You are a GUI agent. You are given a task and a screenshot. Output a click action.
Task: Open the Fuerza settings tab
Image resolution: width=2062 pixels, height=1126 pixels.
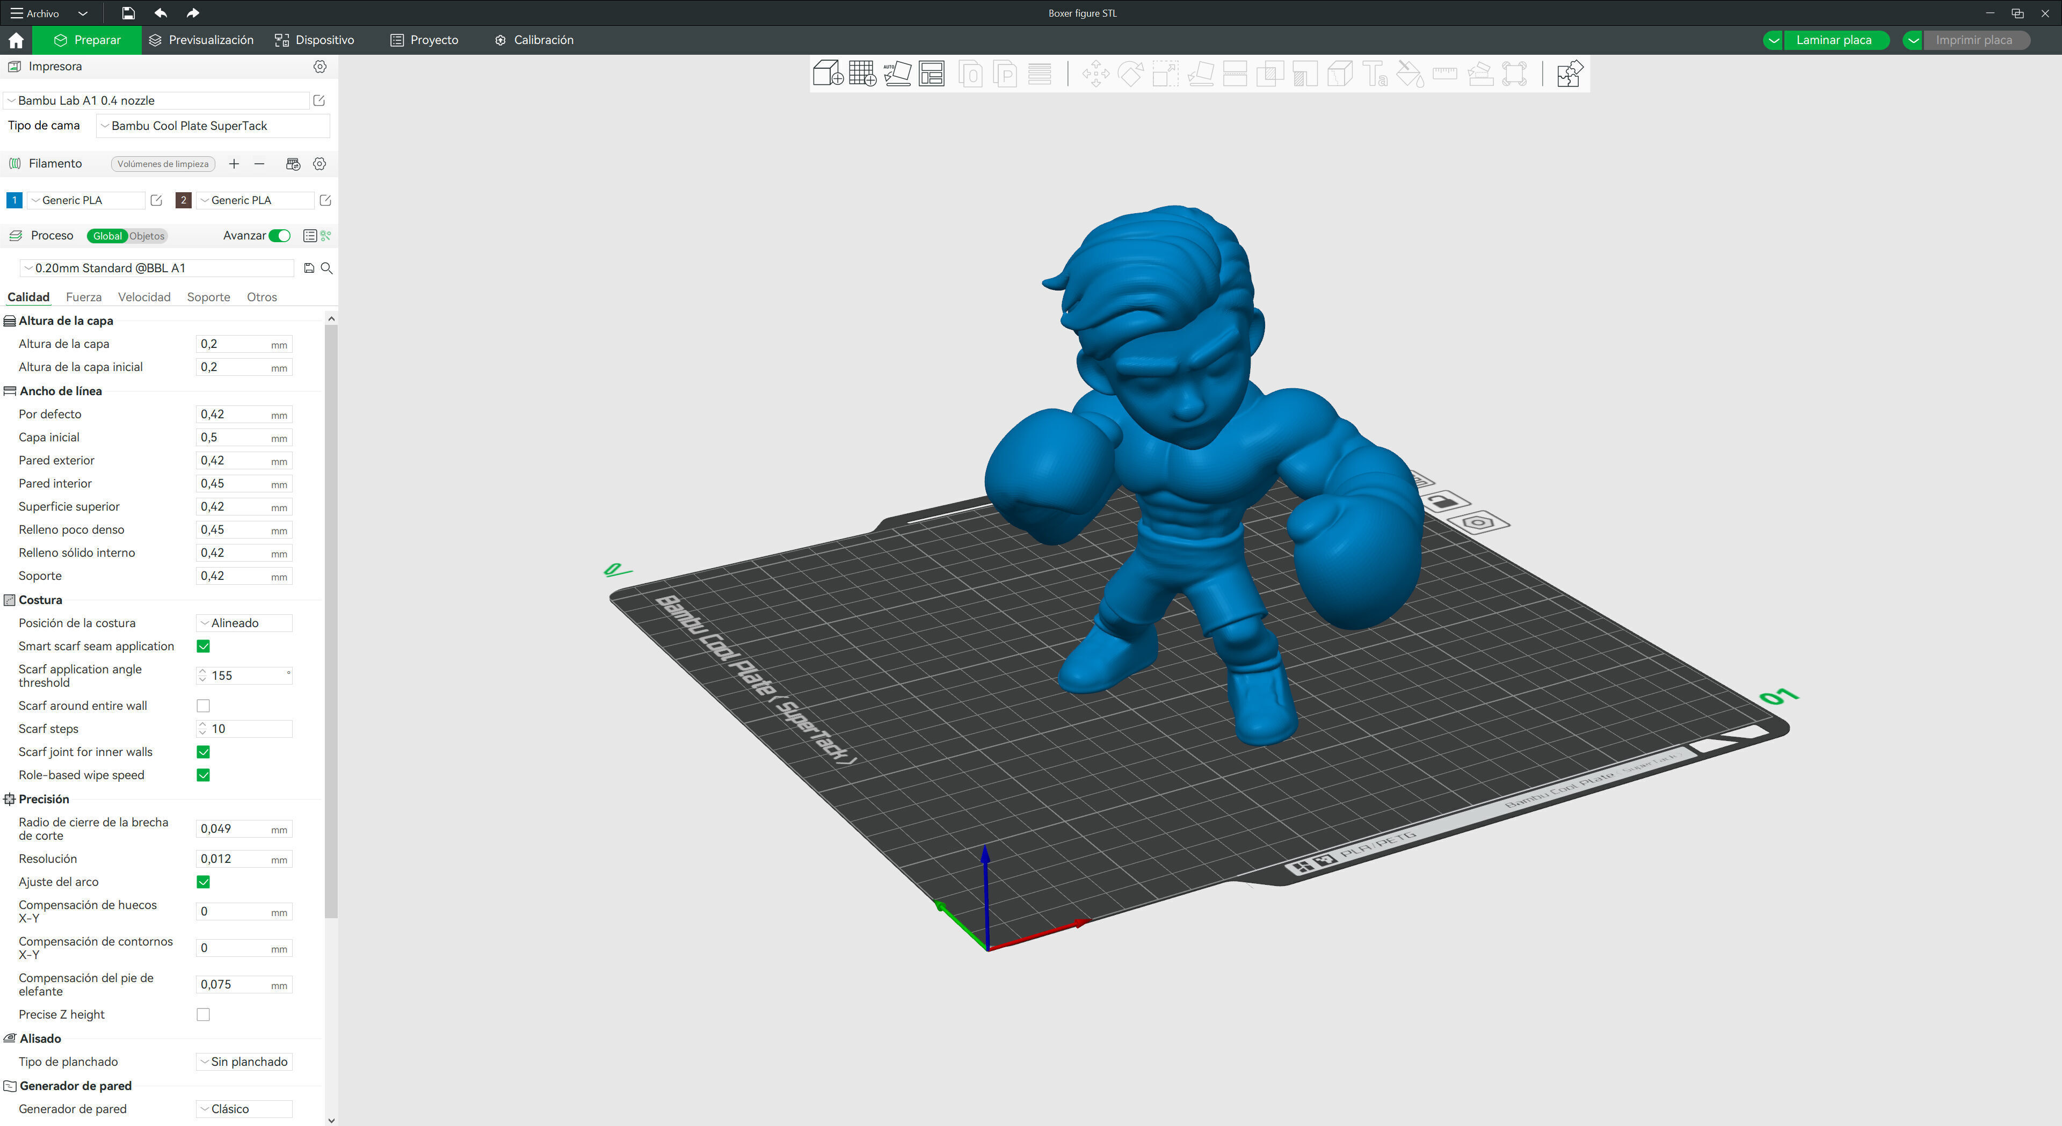(83, 297)
